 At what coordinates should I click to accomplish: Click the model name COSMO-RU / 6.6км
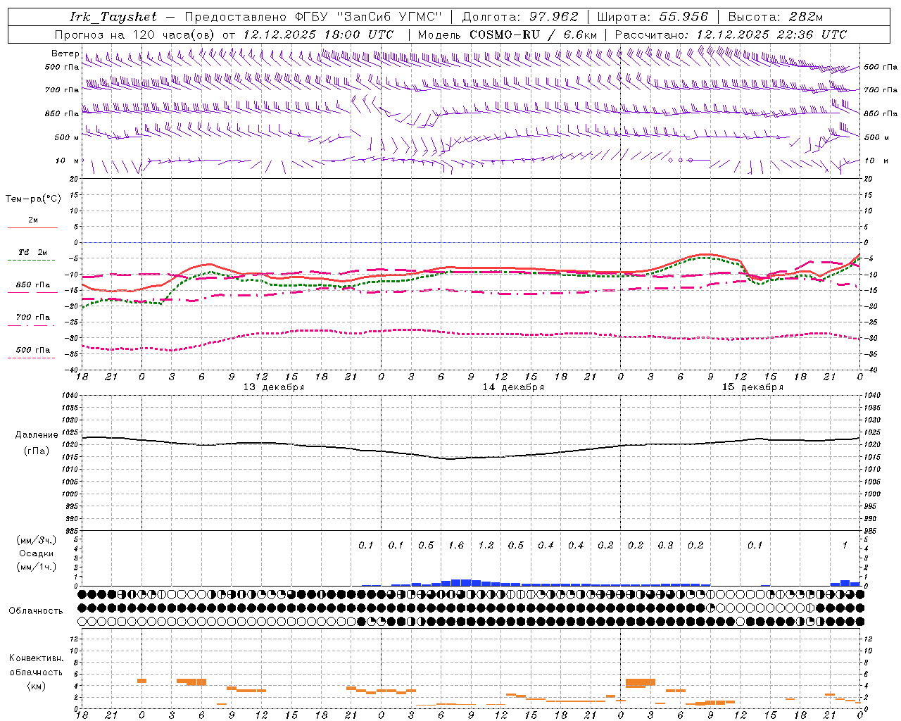click(533, 35)
